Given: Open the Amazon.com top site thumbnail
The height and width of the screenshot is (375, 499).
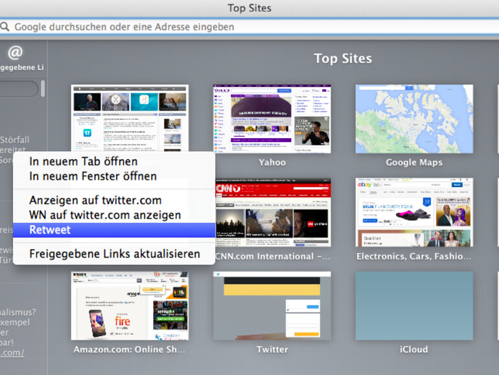Looking at the screenshot, I should pyautogui.click(x=130, y=306).
